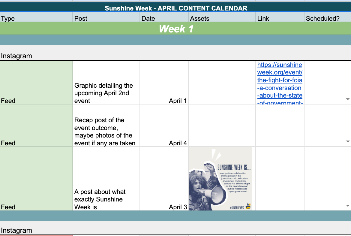Viewport: 351px width, 236px height.
Task: Select the April CONTENT CALENDAR title cell
Action: click(175, 8)
